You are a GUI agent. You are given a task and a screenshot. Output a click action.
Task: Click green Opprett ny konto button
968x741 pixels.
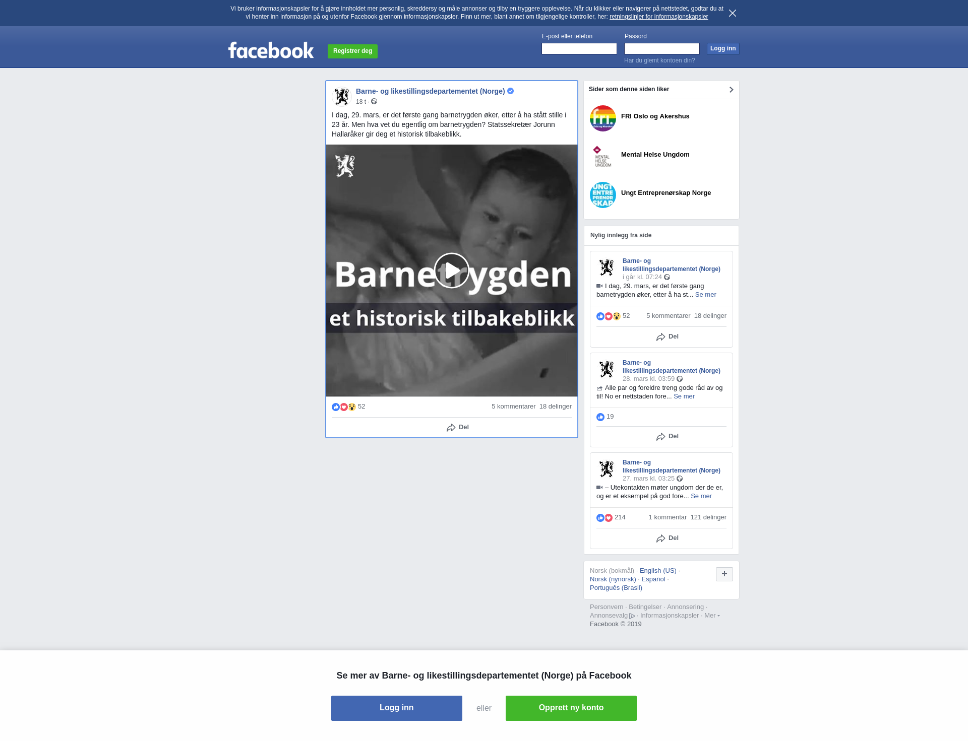(571, 708)
